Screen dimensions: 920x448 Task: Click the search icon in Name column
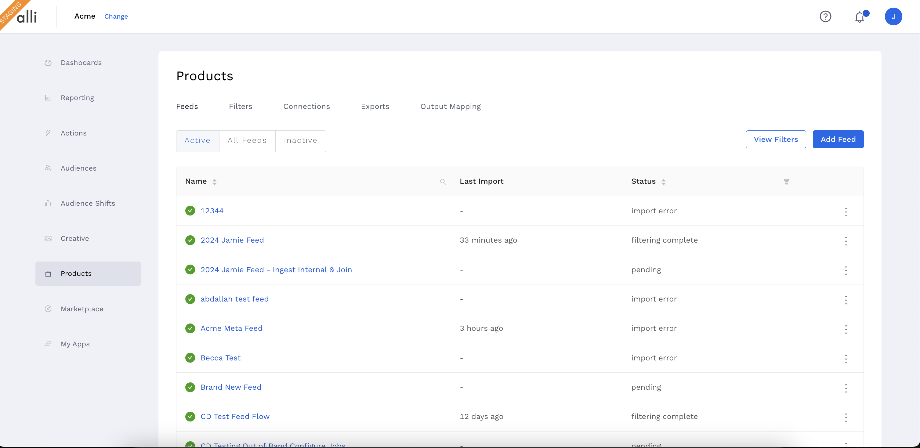coord(443,182)
